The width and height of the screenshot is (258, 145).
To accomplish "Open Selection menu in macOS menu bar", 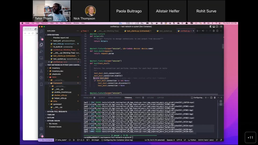I will tap(45, 23).
